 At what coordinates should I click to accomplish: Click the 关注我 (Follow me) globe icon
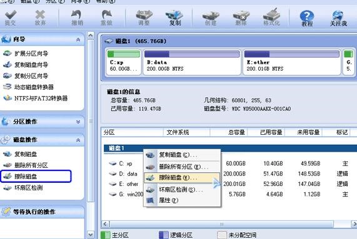(338, 18)
